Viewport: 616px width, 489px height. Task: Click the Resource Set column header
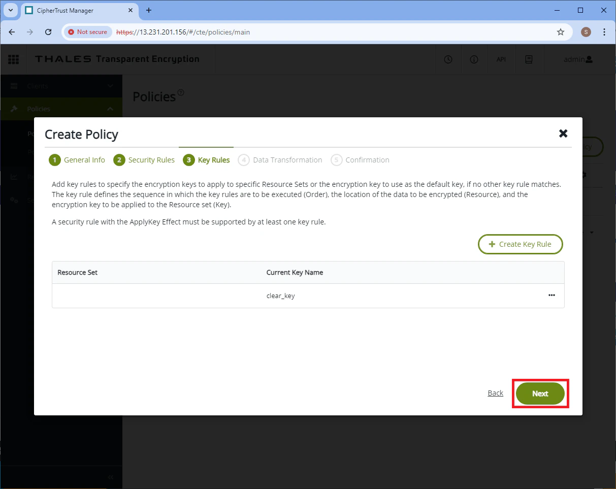(77, 272)
